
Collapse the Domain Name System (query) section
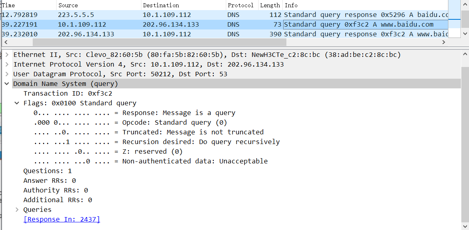7,84
